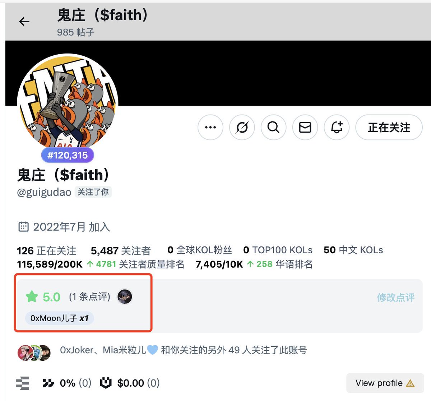The image size is (431, 401).
Task: Open the reviewer avatar beside 1条点评
Action: pyautogui.click(x=125, y=297)
